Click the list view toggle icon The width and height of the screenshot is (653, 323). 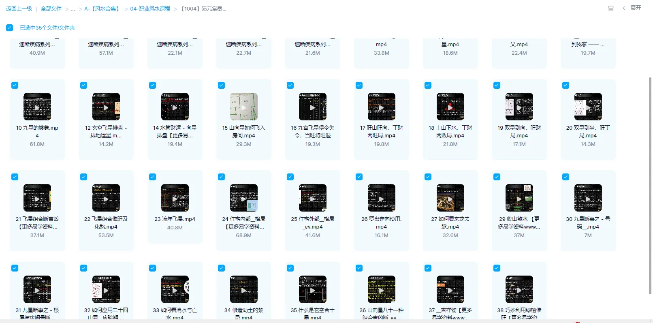[611, 9]
